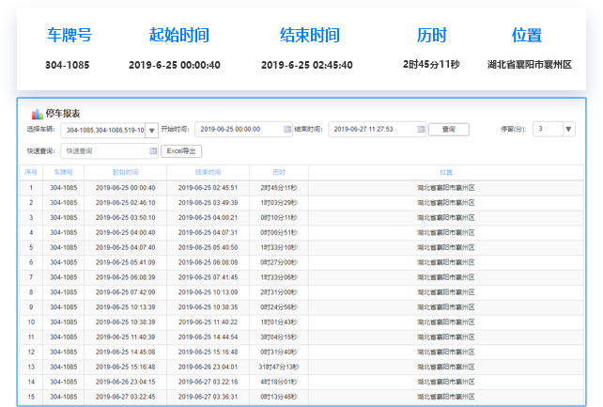This screenshot has width=603, height=407.
Task: Click duration 0时24分56秒
Action: tap(279, 307)
